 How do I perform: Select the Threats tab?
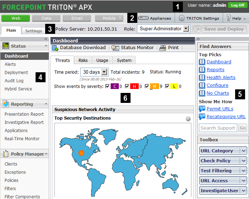tap(62, 60)
